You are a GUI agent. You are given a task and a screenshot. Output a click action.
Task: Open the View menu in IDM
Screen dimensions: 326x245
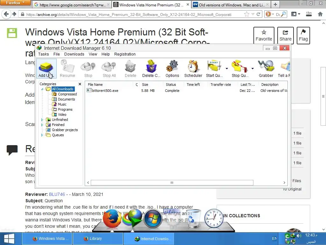(93, 54)
